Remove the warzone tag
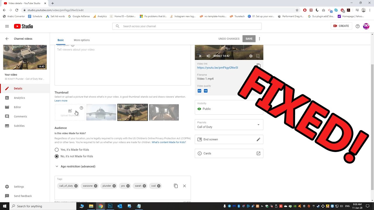Image resolution: width=374 pixels, height=210 pixels. coord(96,186)
